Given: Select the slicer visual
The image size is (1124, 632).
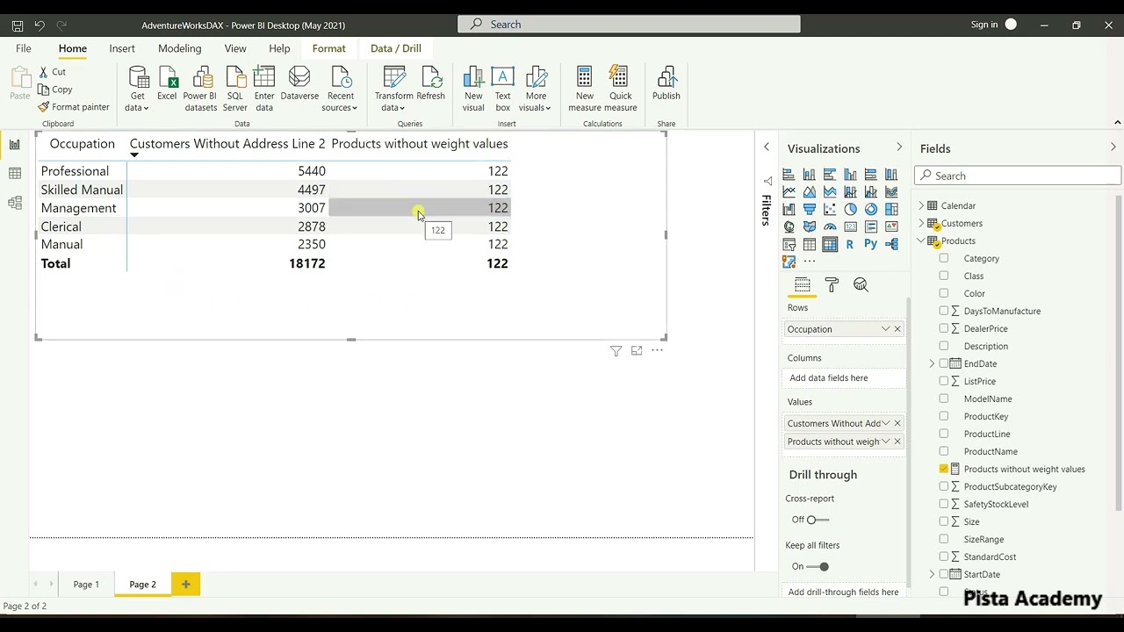Looking at the screenshot, I should 789,244.
